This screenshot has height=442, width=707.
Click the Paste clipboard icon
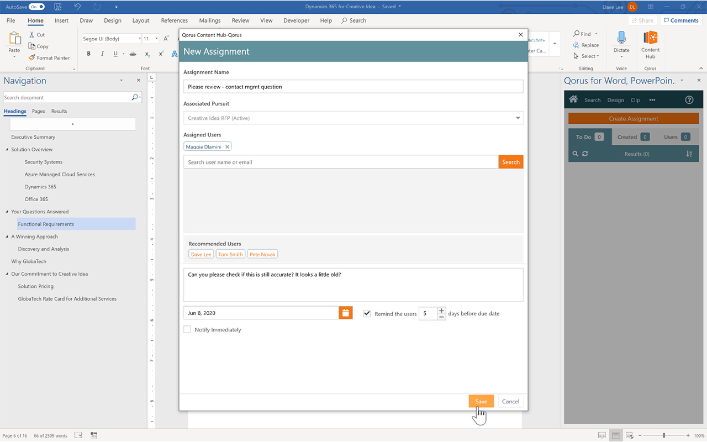(x=15, y=39)
